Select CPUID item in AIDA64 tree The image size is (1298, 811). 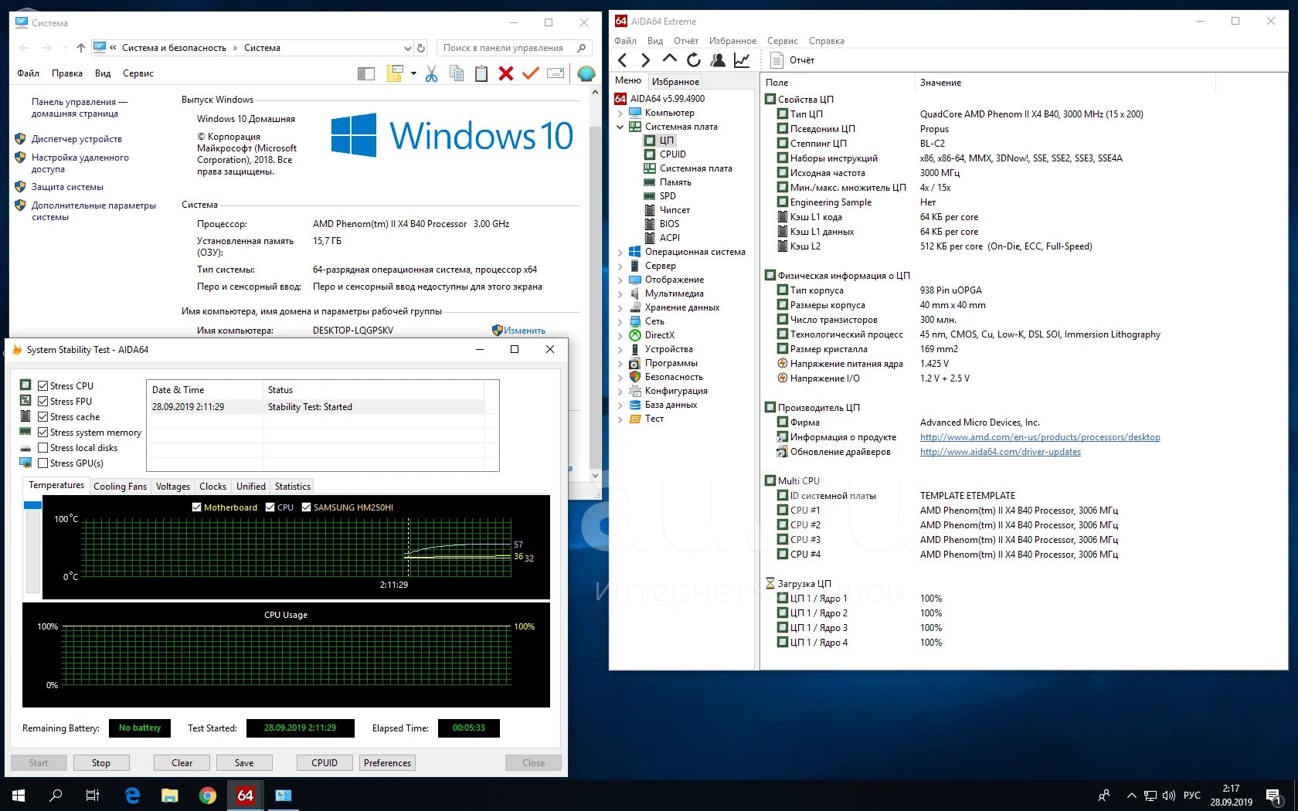click(x=672, y=154)
